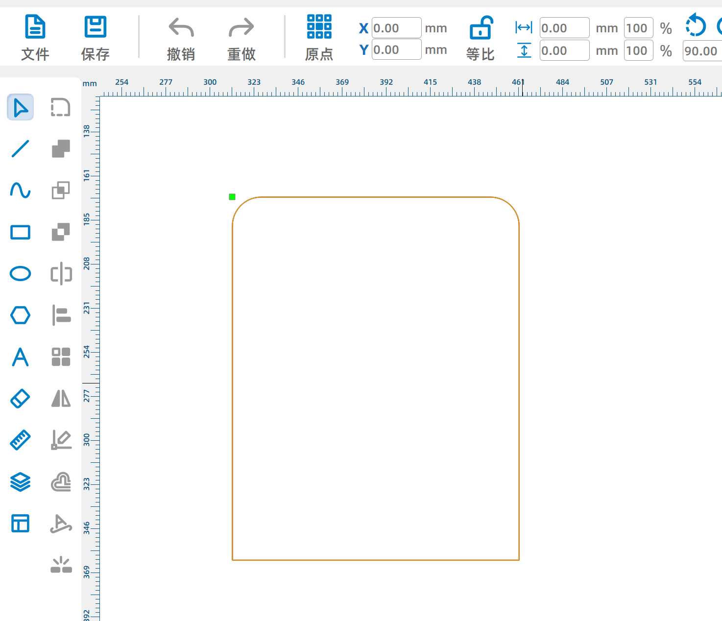
Task: Open the Layers tool
Action: (x=20, y=482)
